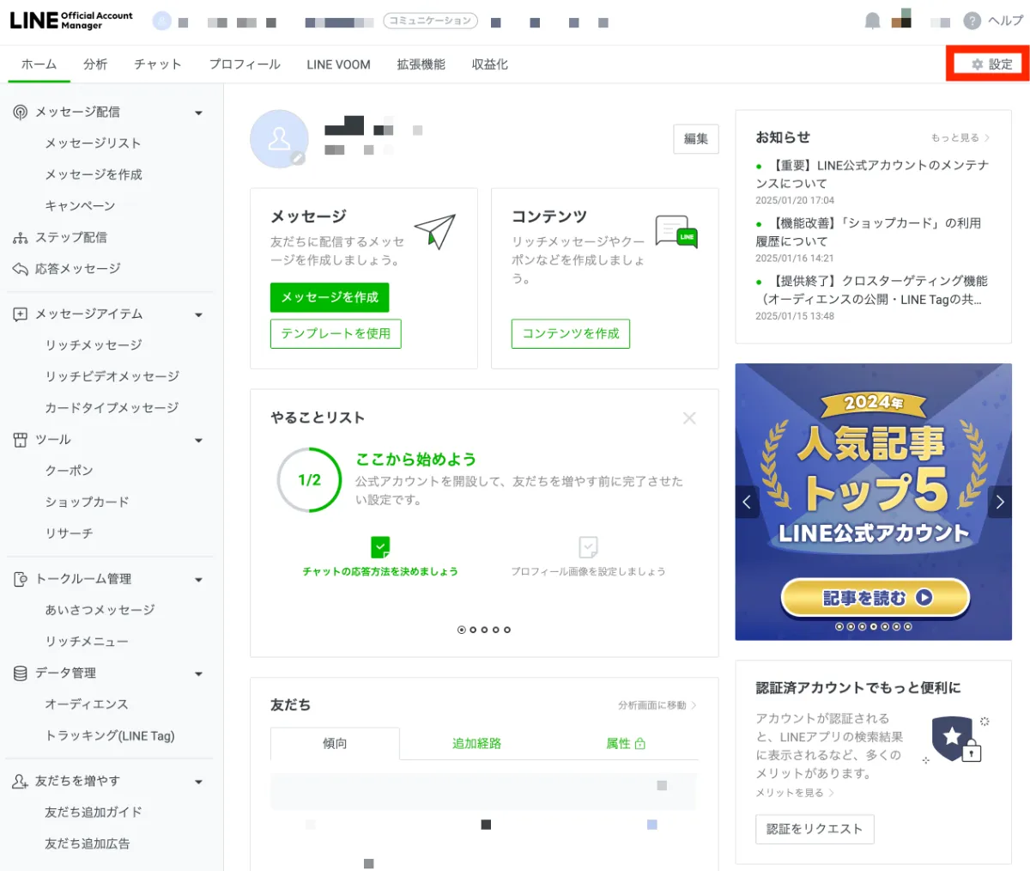Open the 追加経路 tab in 友だち panel

476,744
